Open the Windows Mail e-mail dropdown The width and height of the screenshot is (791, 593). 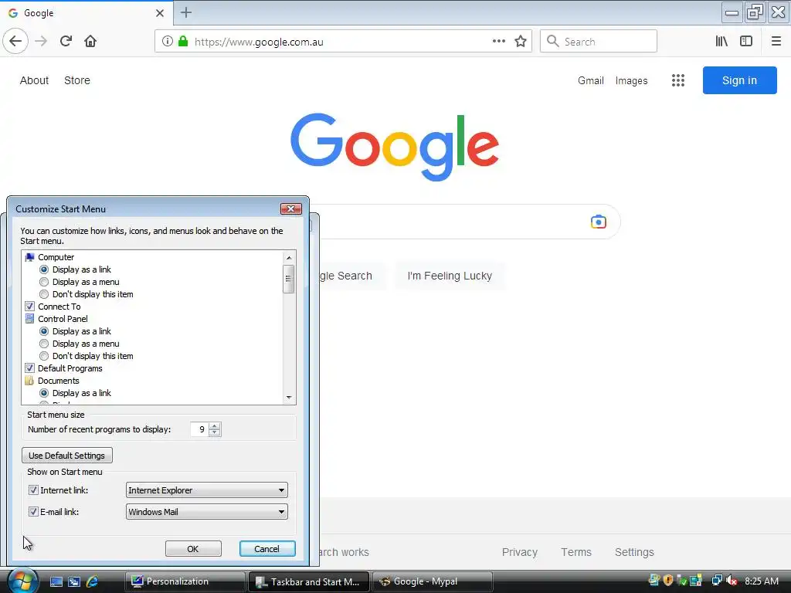click(207, 512)
